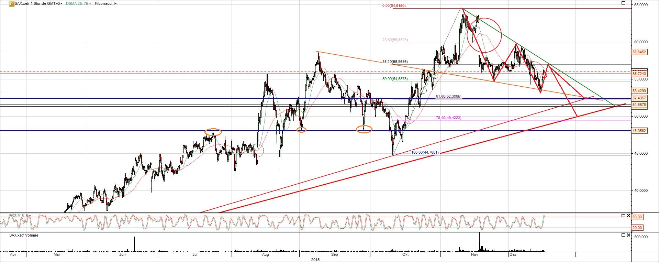Maximize the main price chart panel

624,3
